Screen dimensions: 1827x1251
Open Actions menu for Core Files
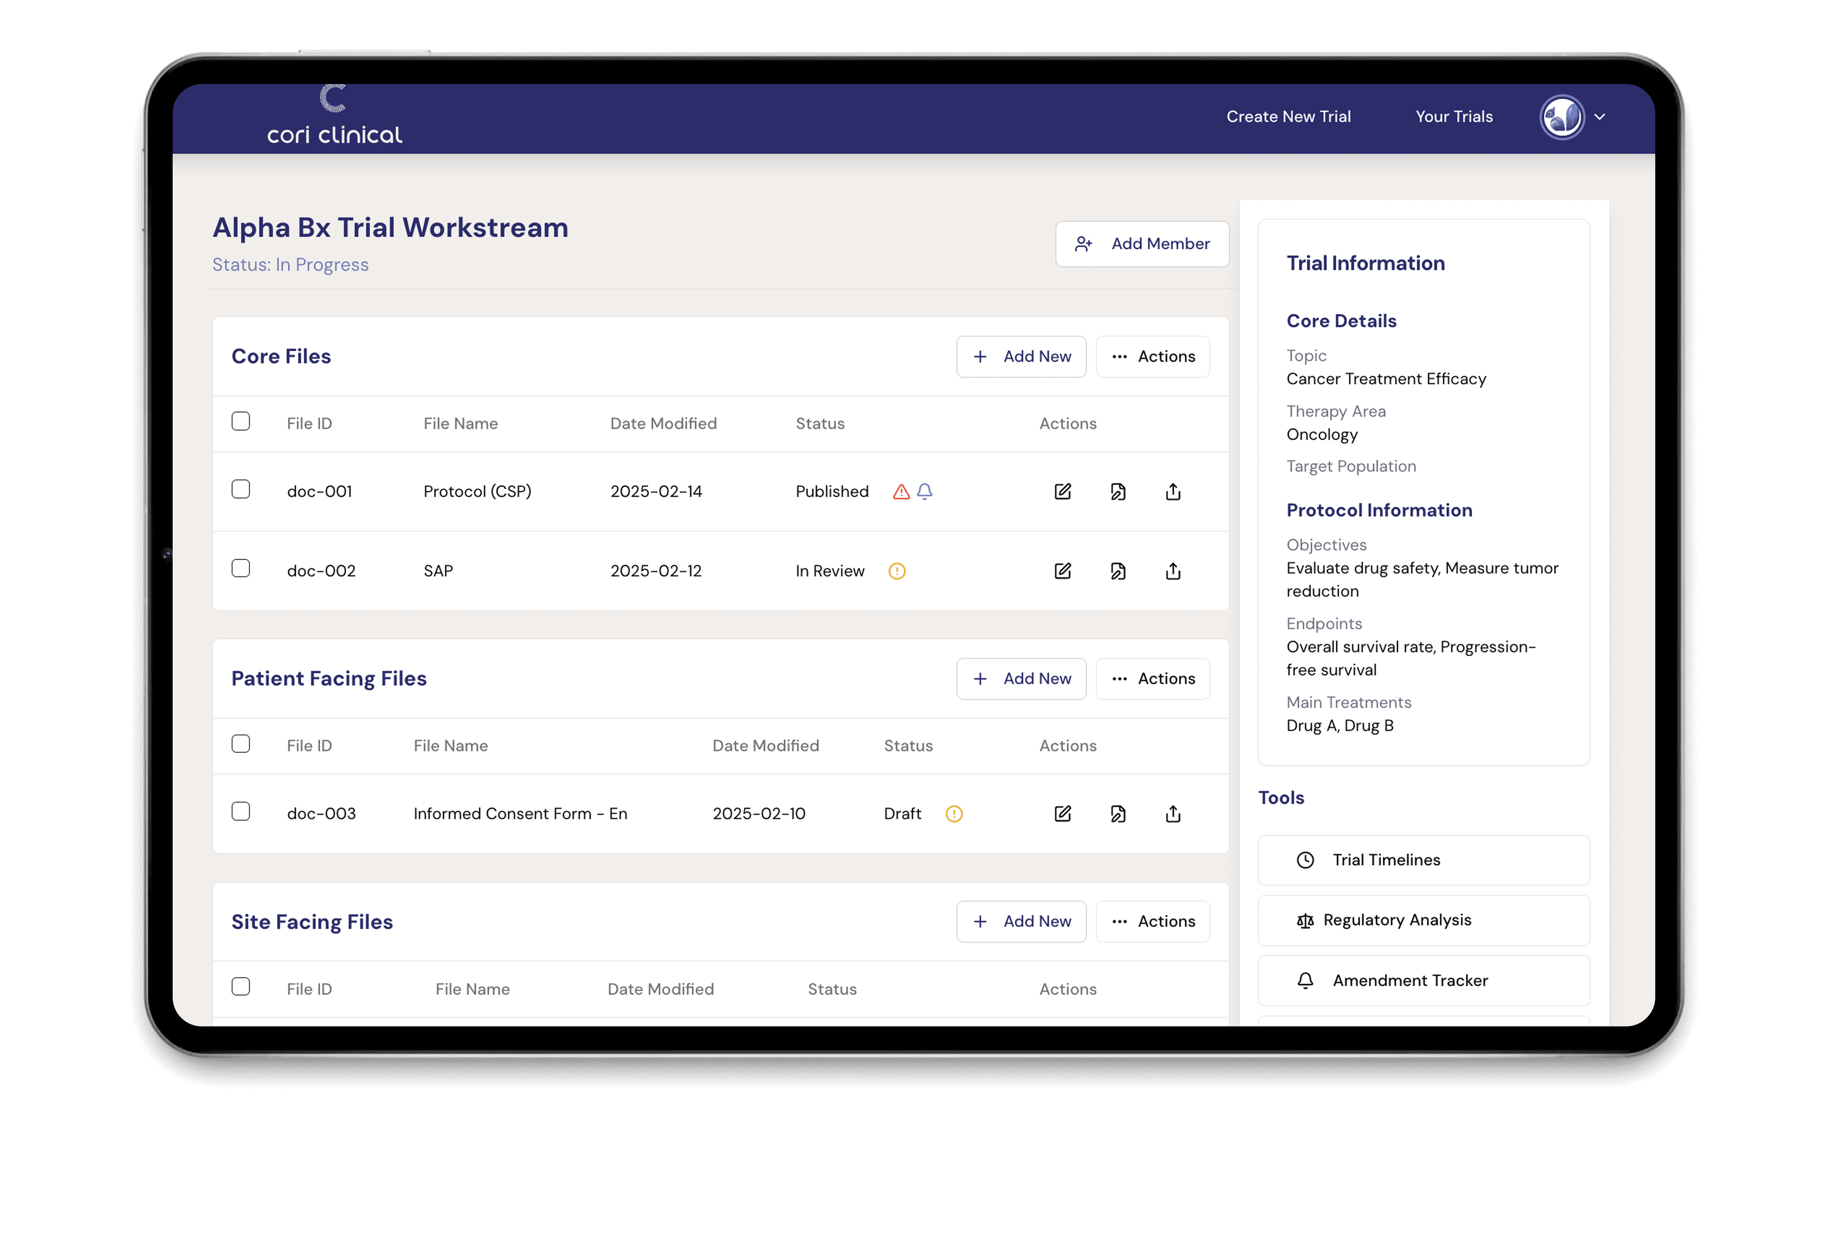[x=1153, y=357]
